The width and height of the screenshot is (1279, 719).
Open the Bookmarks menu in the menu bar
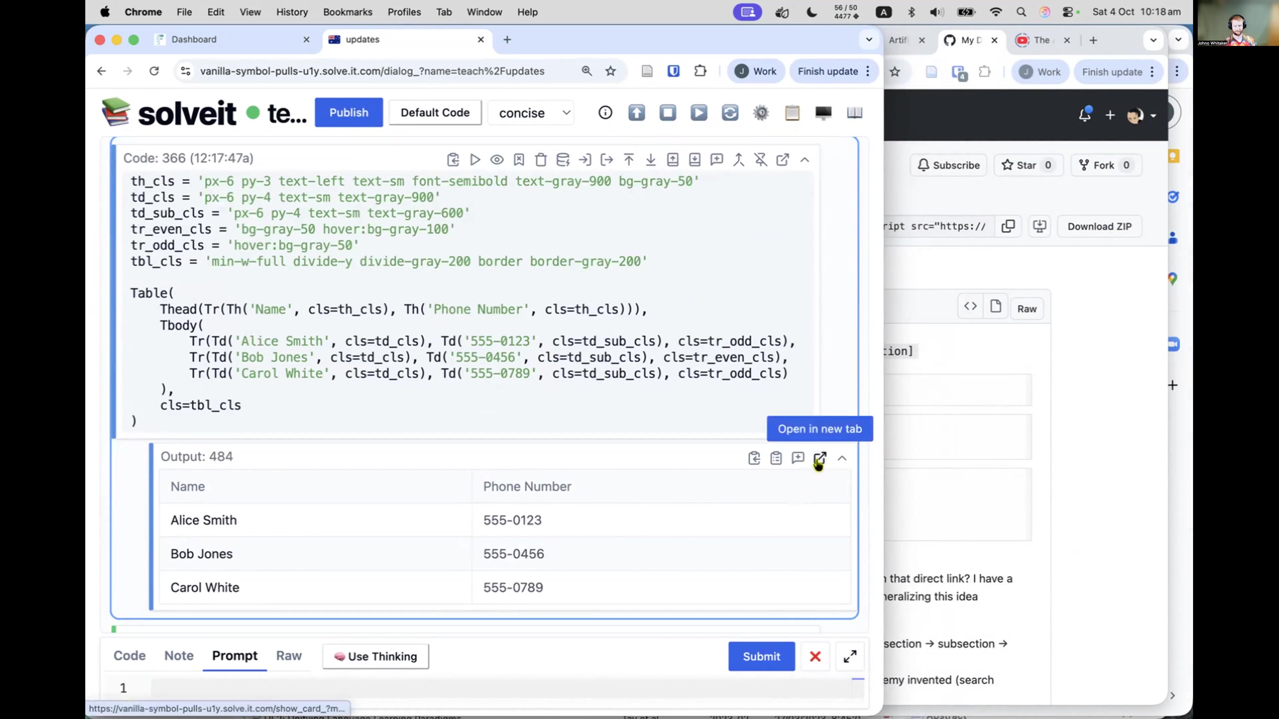[347, 12]
